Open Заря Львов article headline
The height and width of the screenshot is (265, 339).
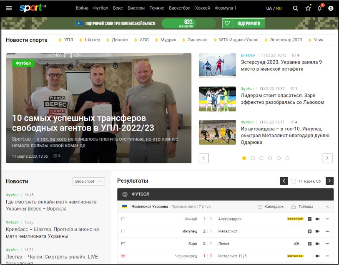click(x=283, y=99)
